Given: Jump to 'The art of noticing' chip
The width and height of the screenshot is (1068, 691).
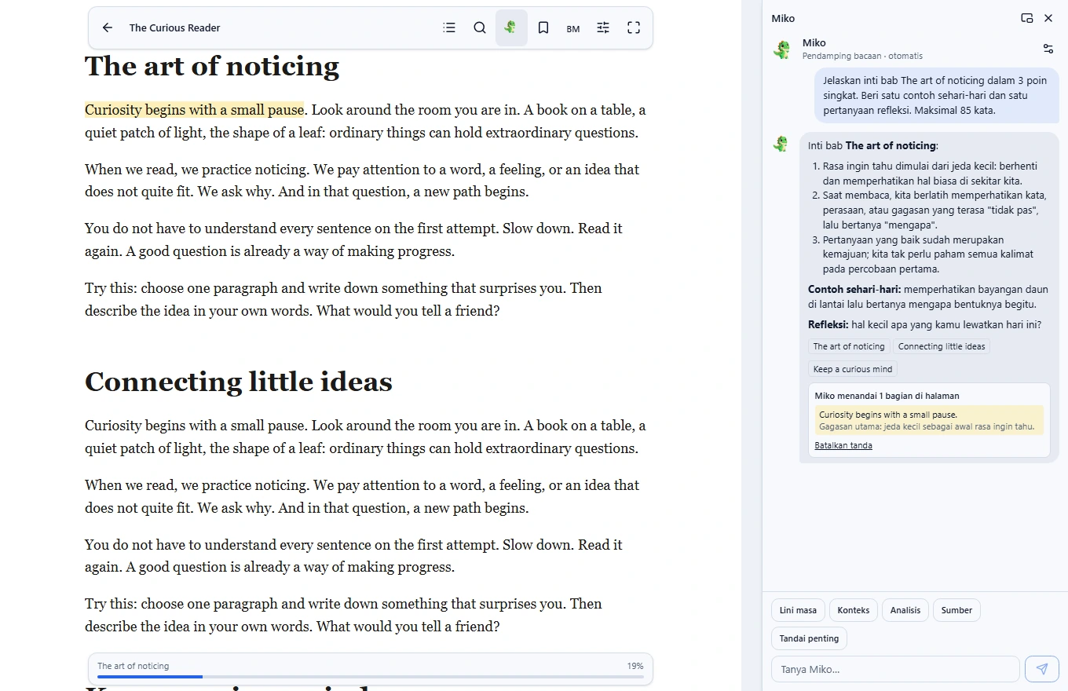Looking at the screenshot, I should 849,346.
